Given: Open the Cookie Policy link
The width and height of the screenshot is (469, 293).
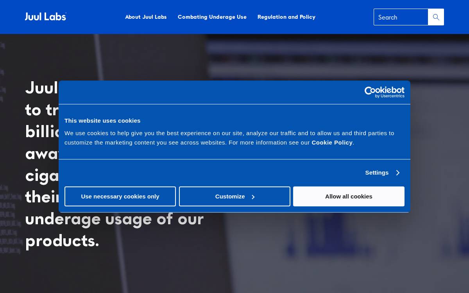Looking at the screenshot, I should tap(332, 143).
